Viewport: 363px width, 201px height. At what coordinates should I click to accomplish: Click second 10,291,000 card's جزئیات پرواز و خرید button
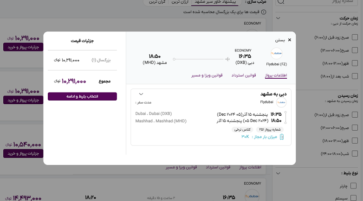(23, 100)
